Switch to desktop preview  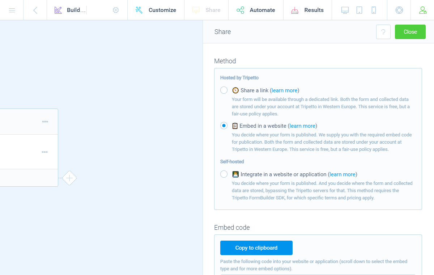coord(345,10)
